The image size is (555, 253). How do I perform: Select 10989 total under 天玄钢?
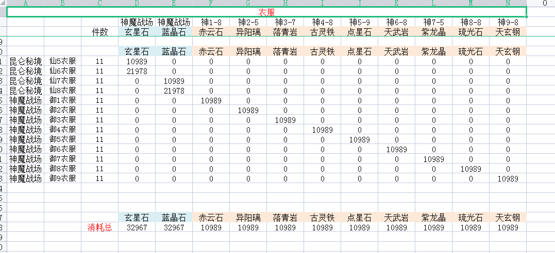pos(508,227)
